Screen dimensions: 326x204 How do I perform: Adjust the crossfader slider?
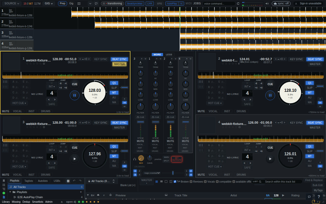[x=173, y=173]
